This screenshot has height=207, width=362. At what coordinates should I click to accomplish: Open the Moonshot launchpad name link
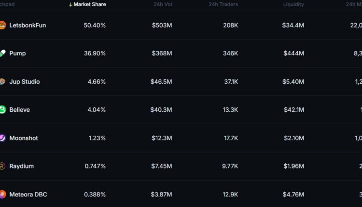(x=24, y=138)
